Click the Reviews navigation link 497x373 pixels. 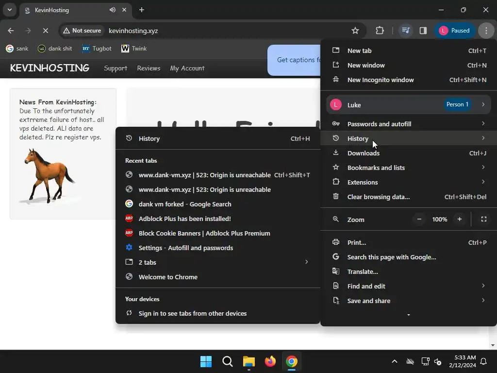tap(149, 68)
